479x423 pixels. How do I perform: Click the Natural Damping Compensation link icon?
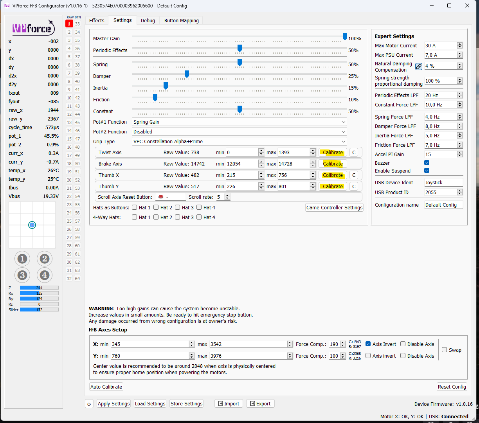click(419, 67)
